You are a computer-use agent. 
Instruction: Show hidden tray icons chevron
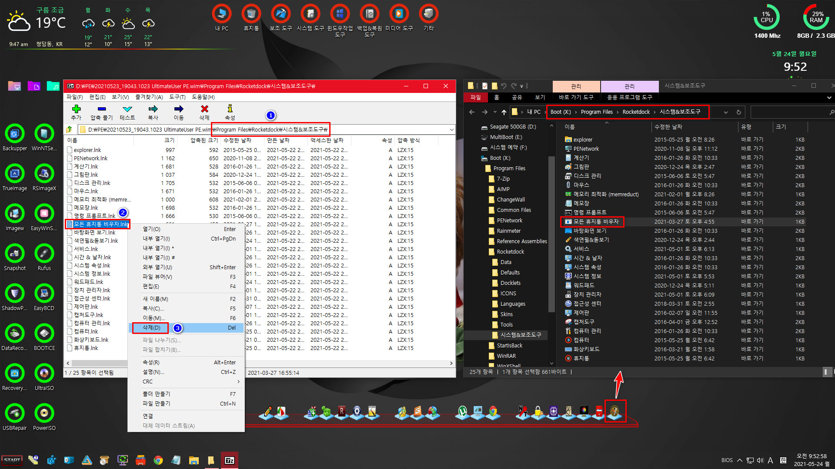pyautogui.click(x=739, y=460)
